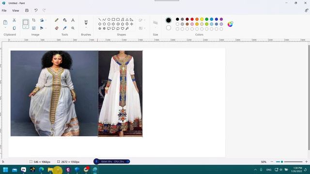Screen dimensions: 310x174
Task: Open the Windows Start menu
Action: tap(5, 170)
